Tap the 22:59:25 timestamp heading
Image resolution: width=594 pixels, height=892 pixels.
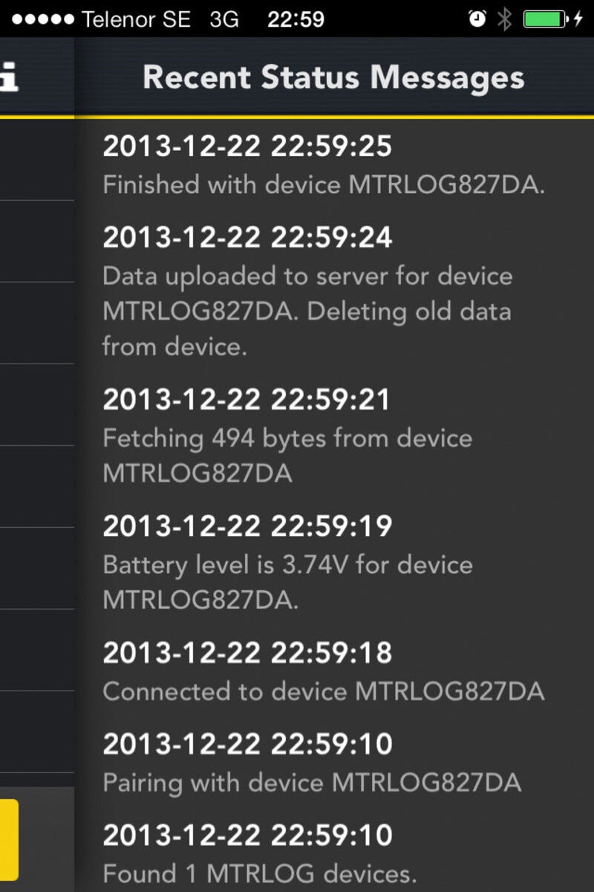coord(247,146)
